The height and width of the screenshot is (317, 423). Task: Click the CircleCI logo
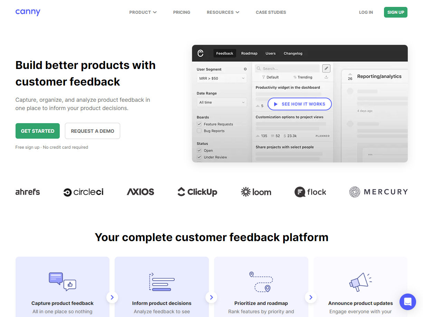pos(83,192)
